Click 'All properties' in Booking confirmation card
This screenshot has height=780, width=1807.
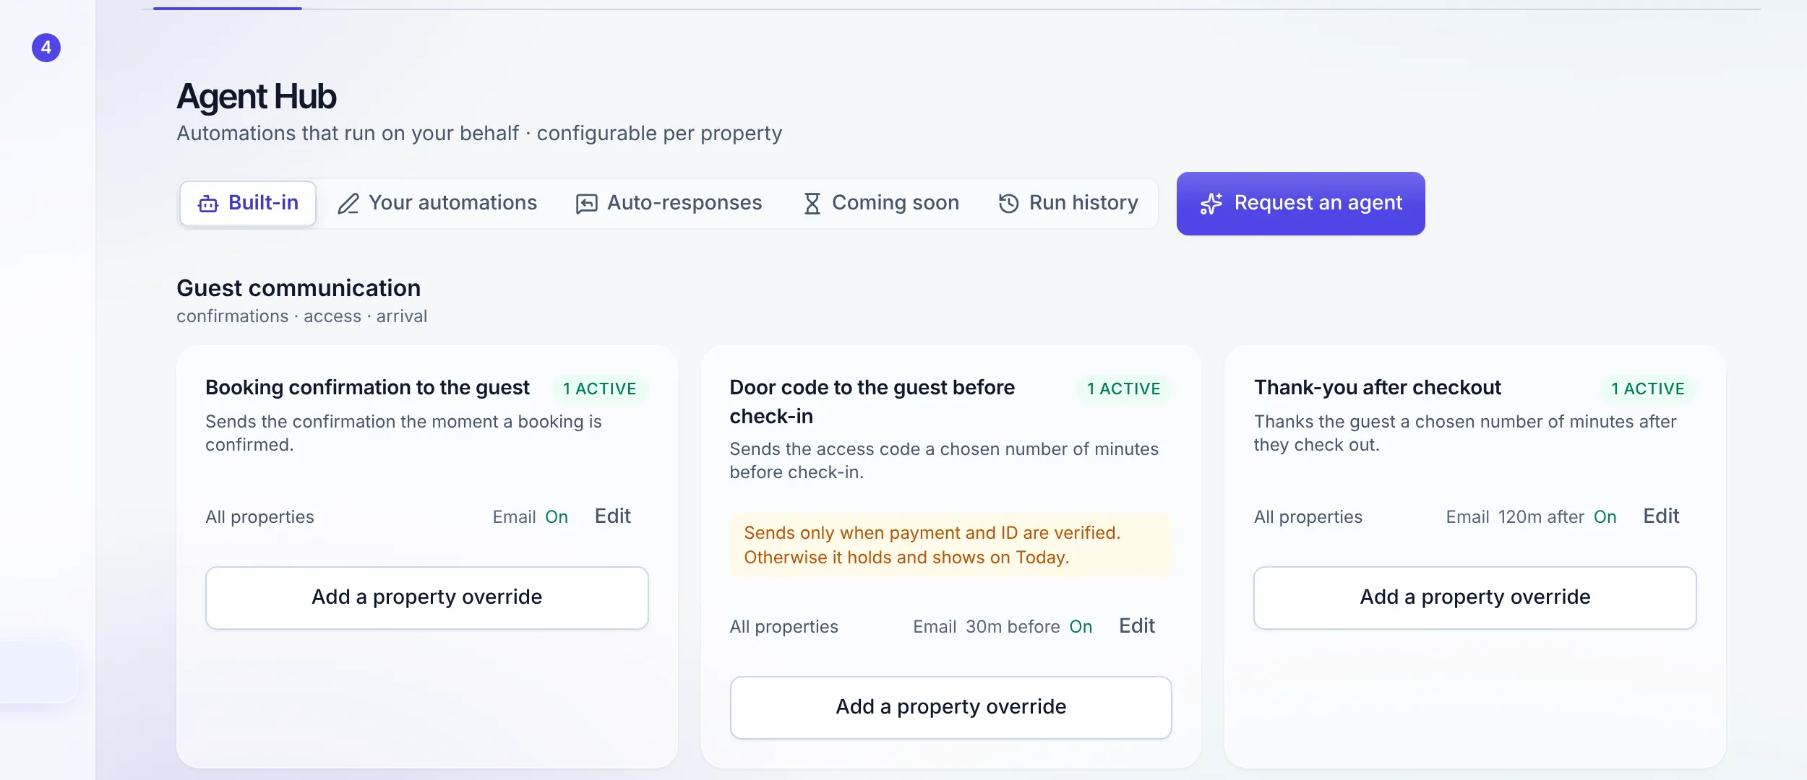pos(259,517)
